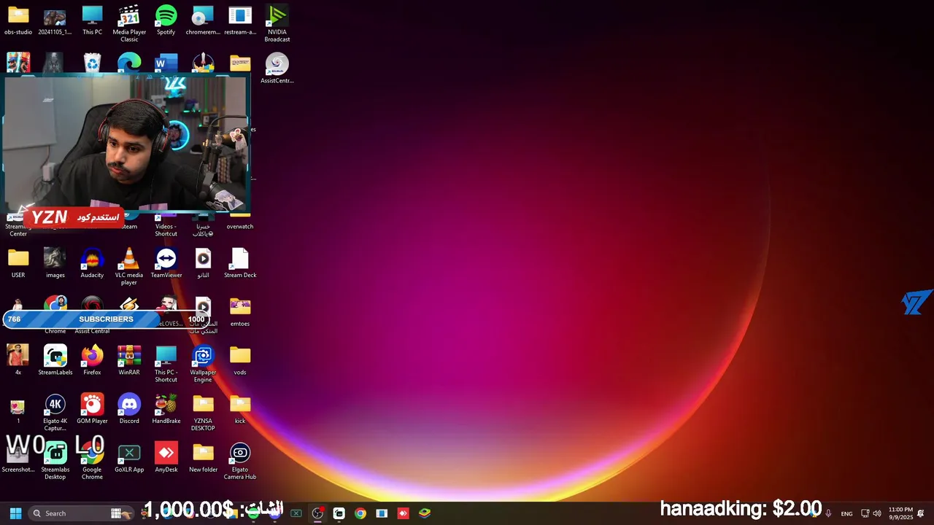The height and width of the screenshot is (525, 934).
Task: Launch Elgato Camera Hub from desktop
Action: [240, 461]
